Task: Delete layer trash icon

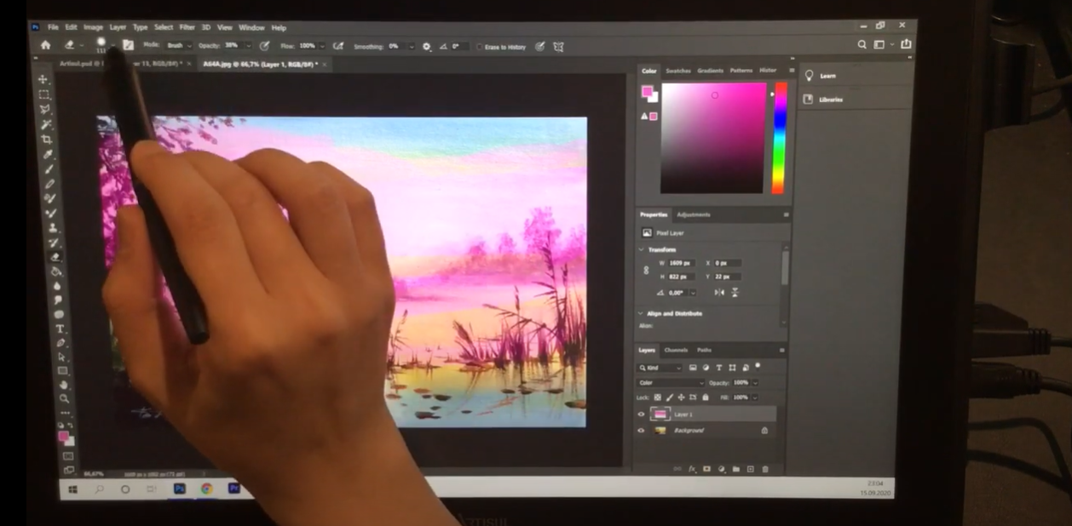Action: [765, 469]
